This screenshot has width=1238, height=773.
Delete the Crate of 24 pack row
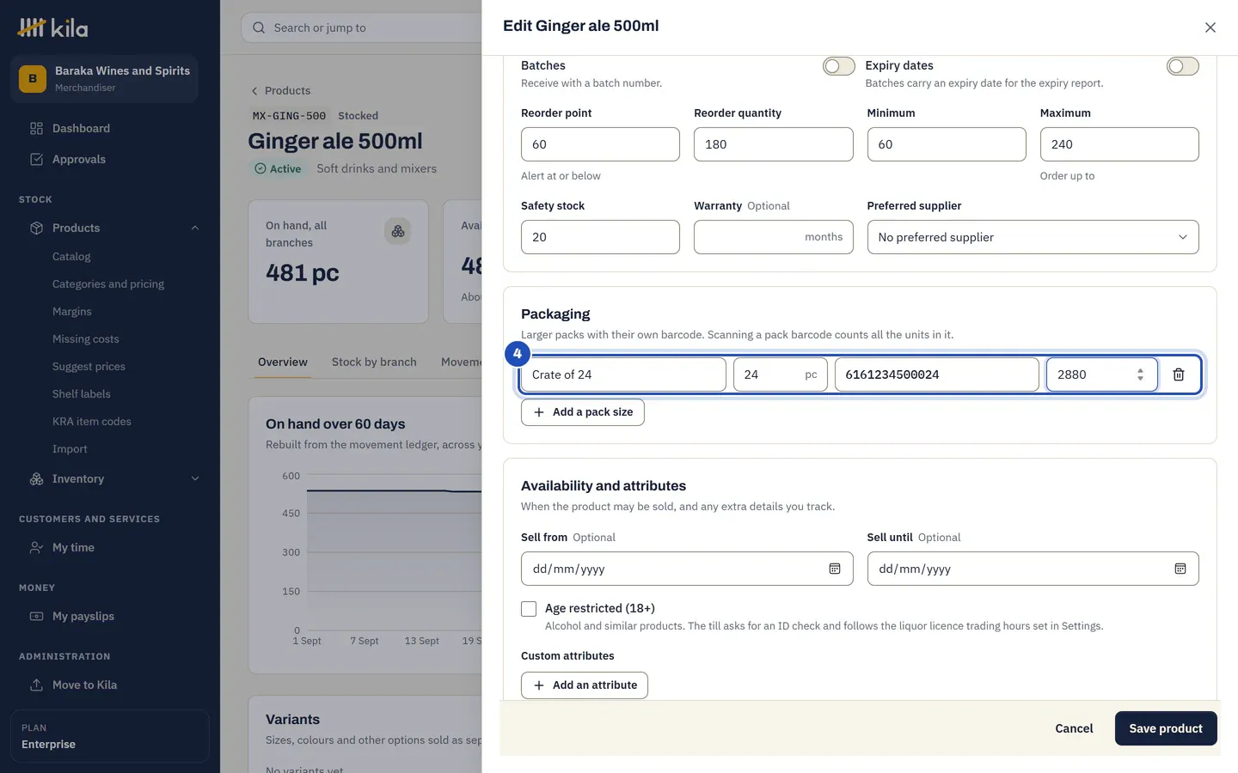(x=1179, y=374)
